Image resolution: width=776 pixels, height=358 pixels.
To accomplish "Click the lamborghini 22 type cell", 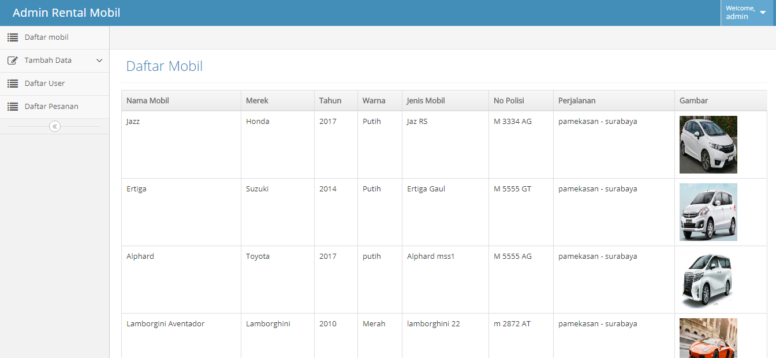I will coord(445,336).
